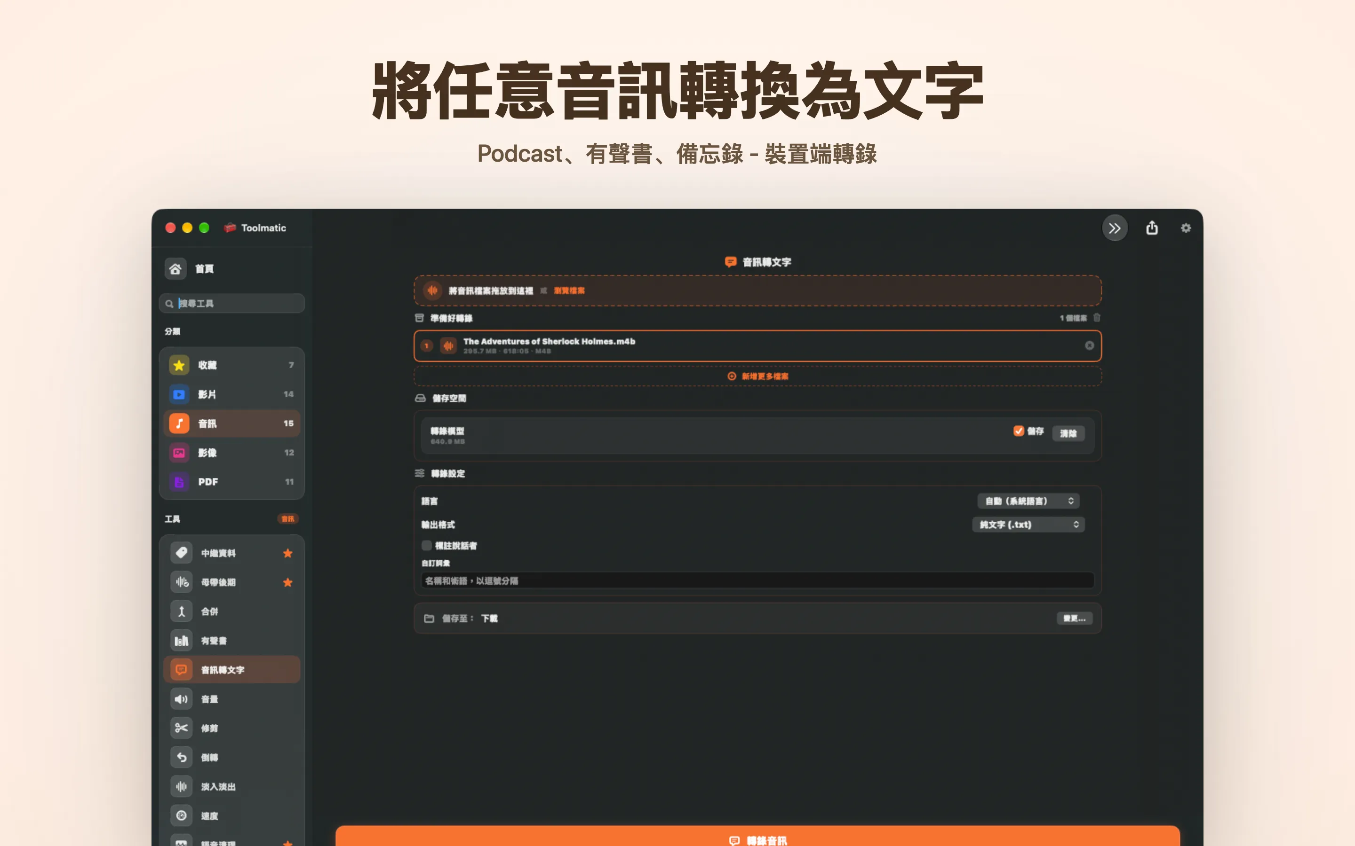Open the 合併 merge tool
The image size is (1355, 846).
232,611
